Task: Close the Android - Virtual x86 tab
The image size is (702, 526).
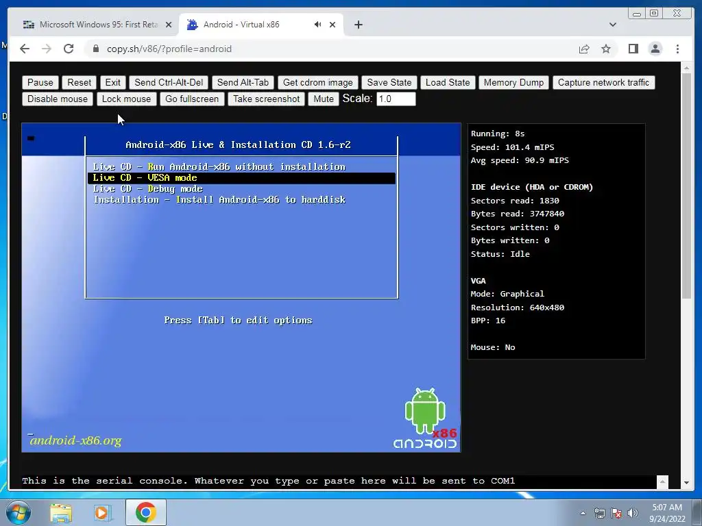Action: pos(332,25)
